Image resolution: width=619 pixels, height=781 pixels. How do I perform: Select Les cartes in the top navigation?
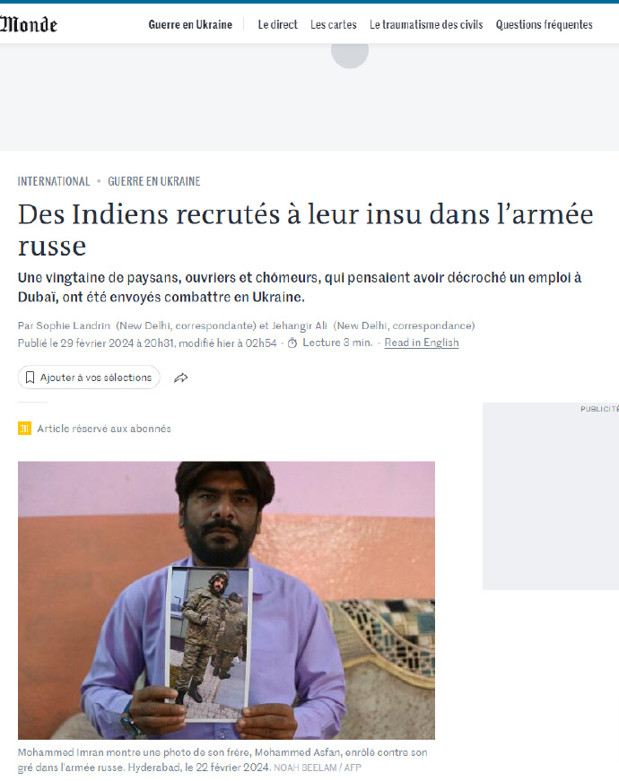[x=334, y=24]
